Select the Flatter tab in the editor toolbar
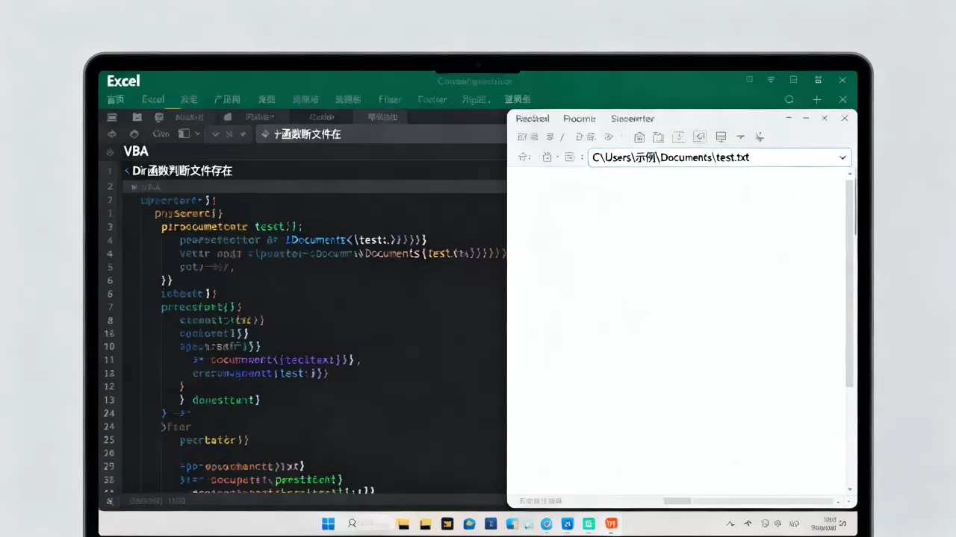 click(x=259, y=117)
